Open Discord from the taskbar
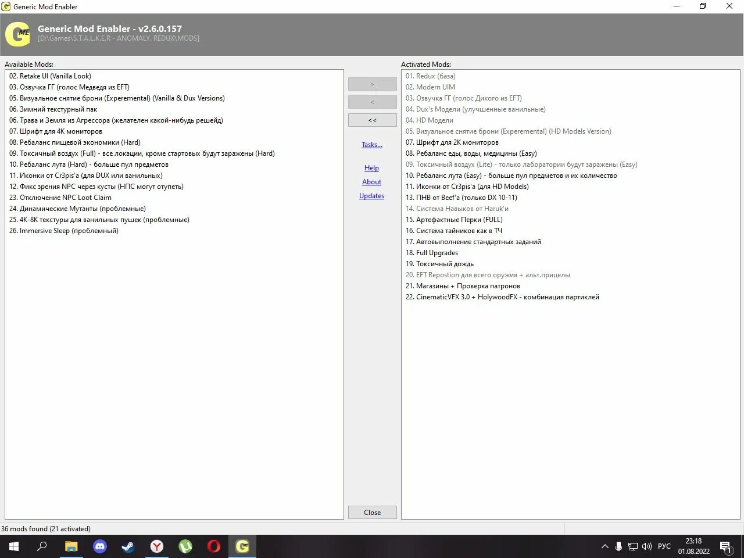 tap(100, 546)
